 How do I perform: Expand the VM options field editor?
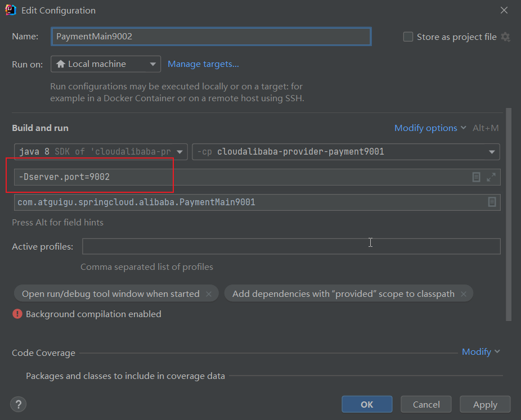click(491, 177)
